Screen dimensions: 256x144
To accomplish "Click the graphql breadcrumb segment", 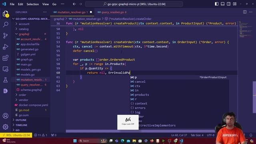I will point(59,19).
